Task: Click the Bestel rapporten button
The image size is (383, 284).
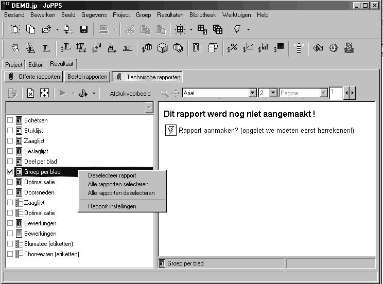Action: pos(87,77)
